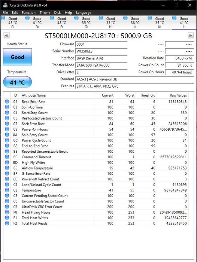Click status icon of G-Sense Error Rate
This screenshot has height=262, width=197.
(x=7, y=173)
